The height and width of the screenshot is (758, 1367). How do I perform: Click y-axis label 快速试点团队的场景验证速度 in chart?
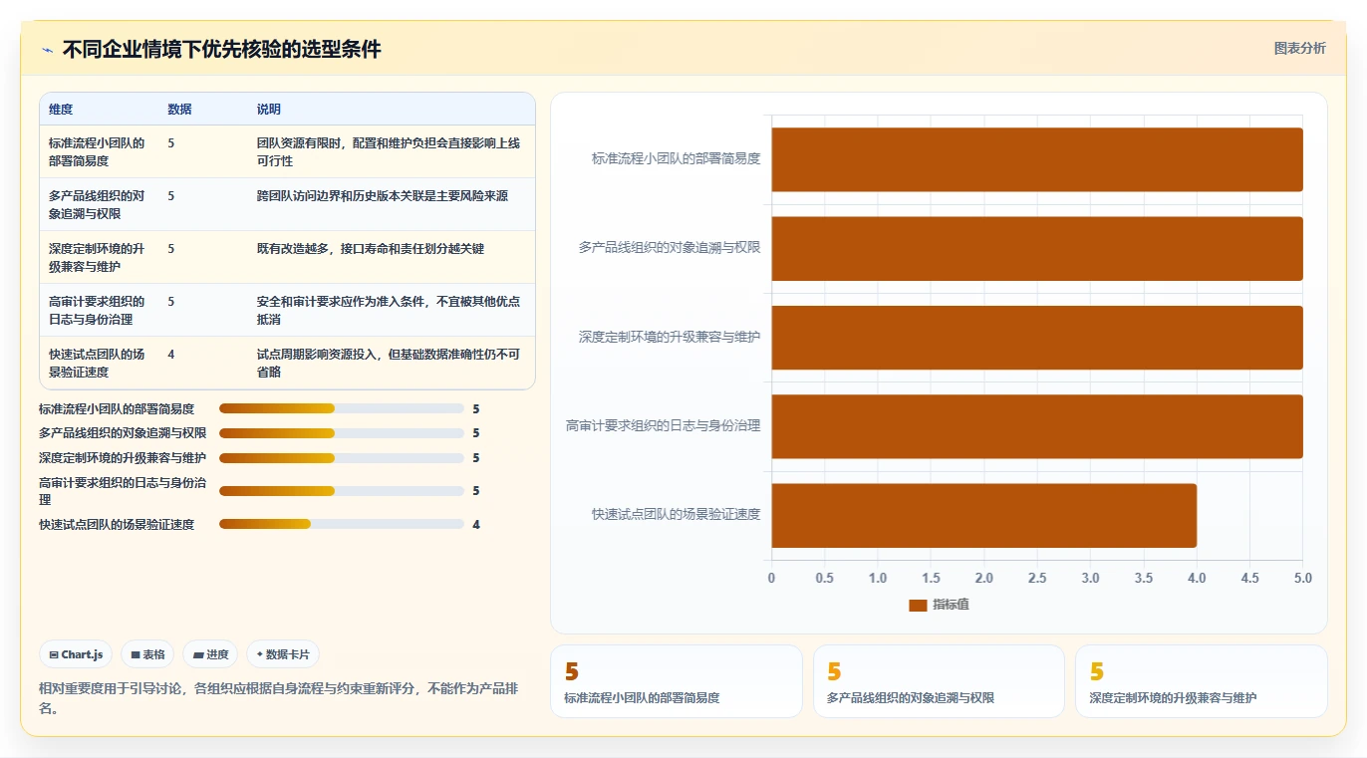(x=676, y=515)
